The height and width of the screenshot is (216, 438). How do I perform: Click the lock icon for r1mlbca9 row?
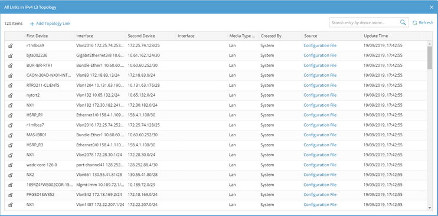point(11,45)
